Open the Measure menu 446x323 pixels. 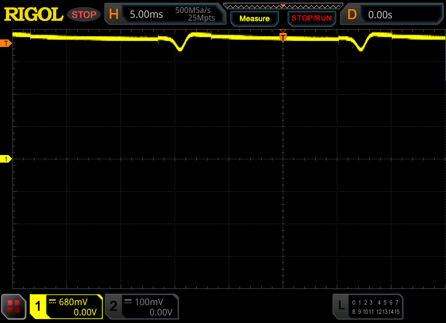pyautogui.click(x=254, y=18)
